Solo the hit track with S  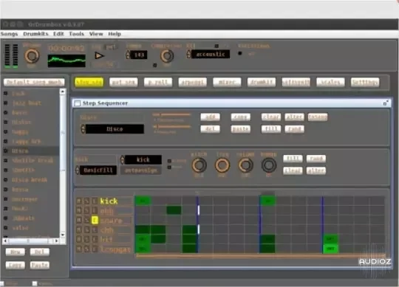[x=86, y=239]
